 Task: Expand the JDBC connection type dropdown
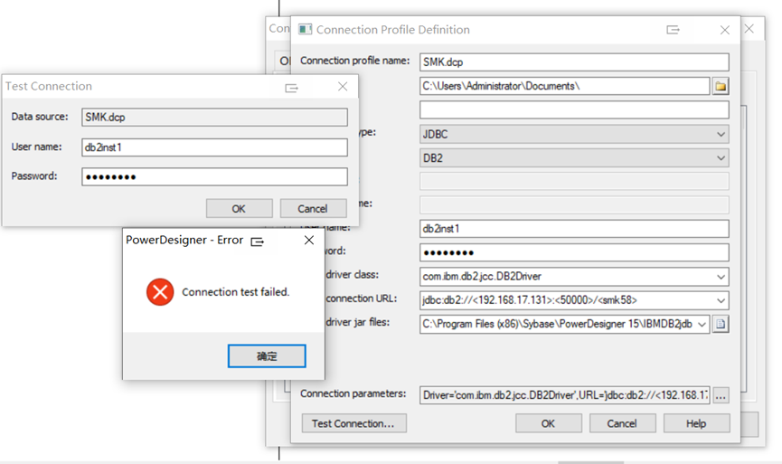click(721, 134)
